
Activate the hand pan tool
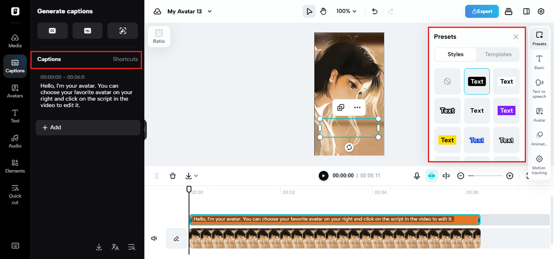coord(323,11)
